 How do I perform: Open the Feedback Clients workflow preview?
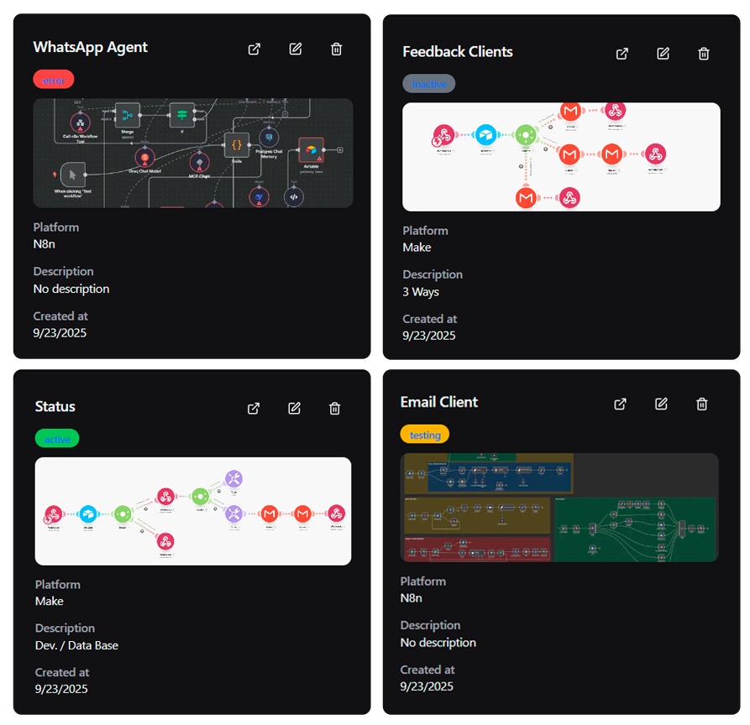(561, 157)
